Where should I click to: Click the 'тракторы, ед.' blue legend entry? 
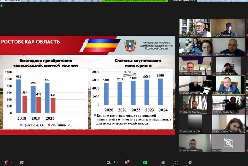[x=32, y=125]
